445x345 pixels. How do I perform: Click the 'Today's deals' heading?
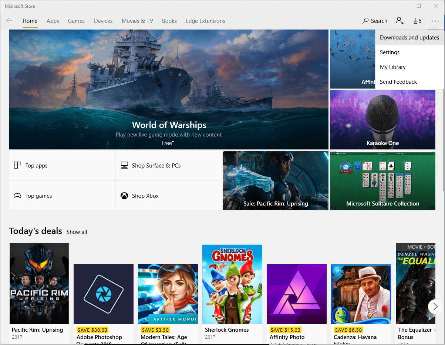click(x=36, y=231)
